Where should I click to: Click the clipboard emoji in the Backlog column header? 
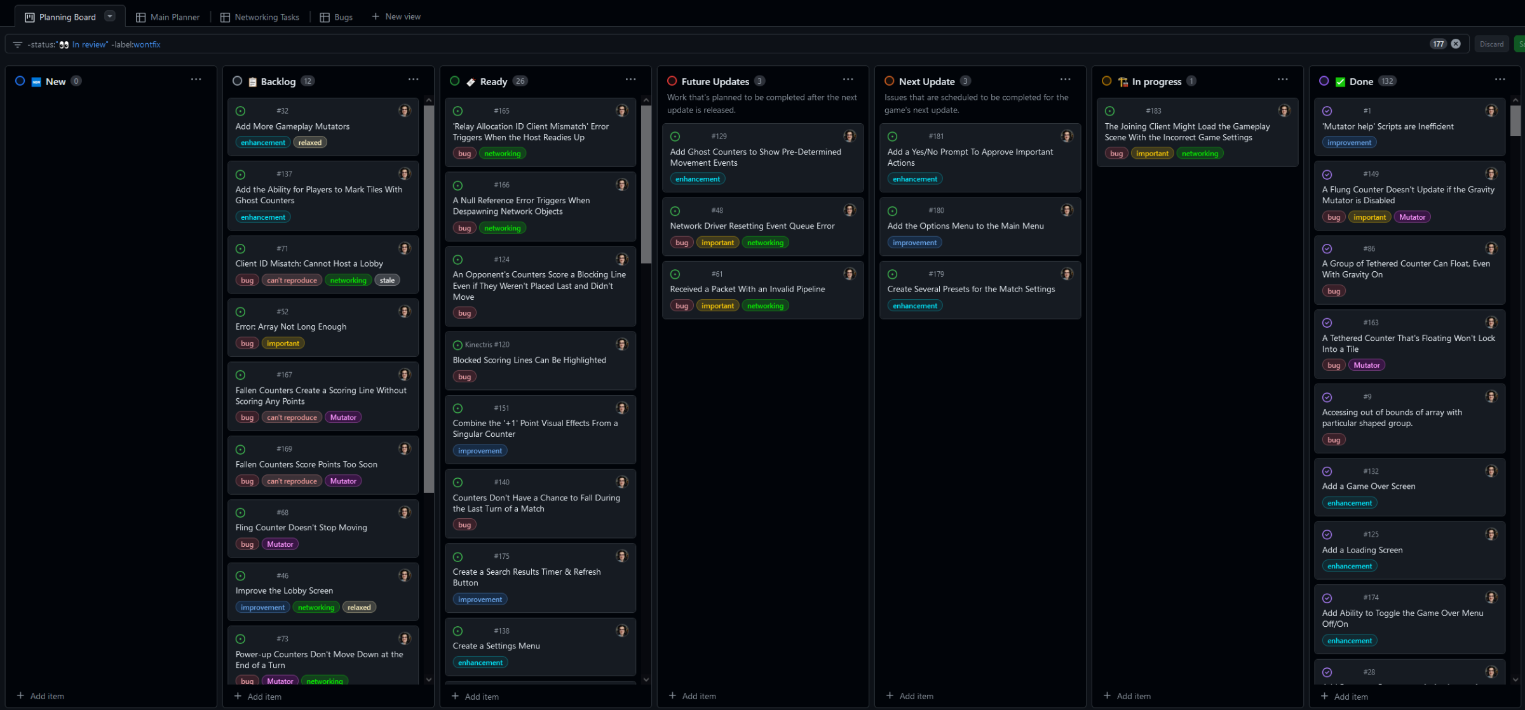coord(253,81)
